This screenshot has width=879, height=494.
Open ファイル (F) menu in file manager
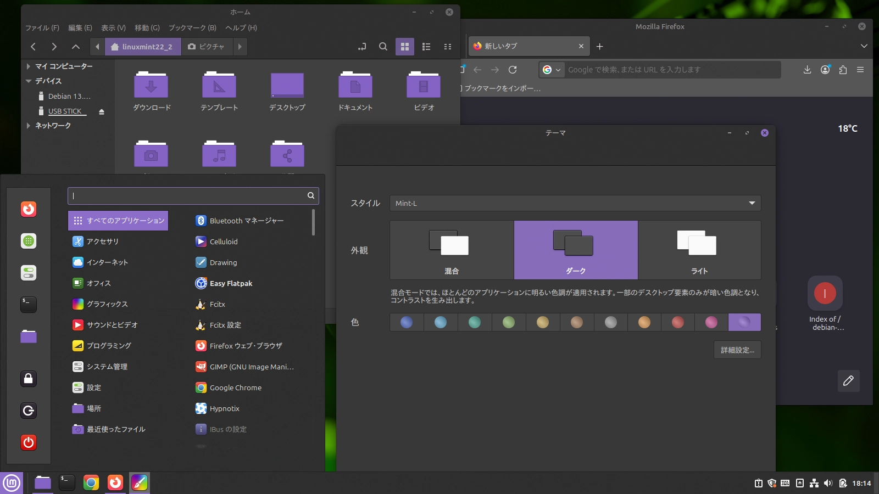42,28
